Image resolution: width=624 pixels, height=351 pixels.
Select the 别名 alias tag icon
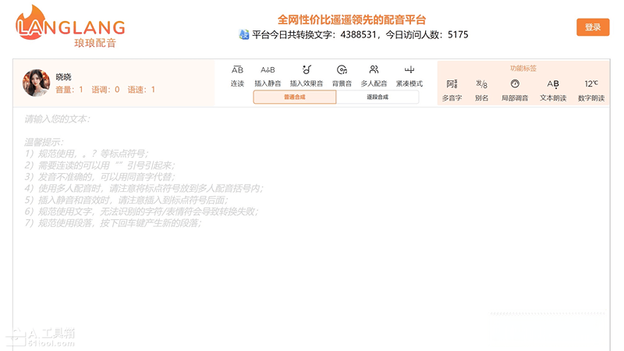(x=481, y=84)
